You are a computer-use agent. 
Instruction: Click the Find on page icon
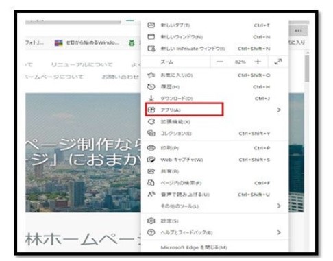151,183
